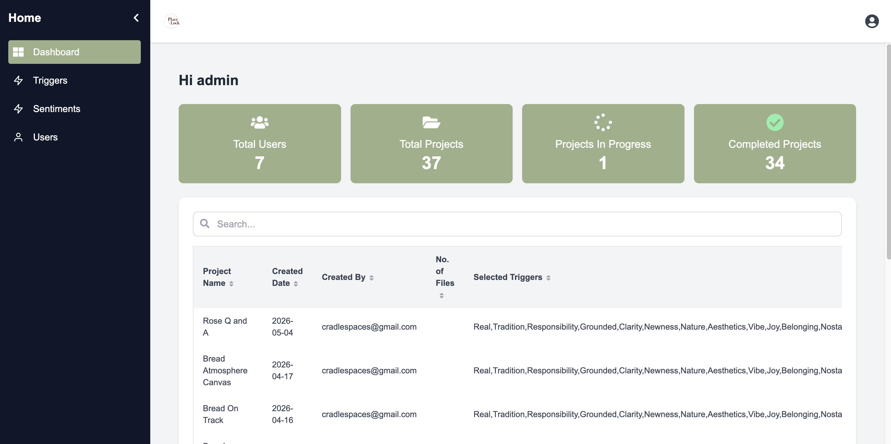The height and width of the screenshot is (444, 891).
Task: Click the date 2026-04-16
Action: [283, 414]
